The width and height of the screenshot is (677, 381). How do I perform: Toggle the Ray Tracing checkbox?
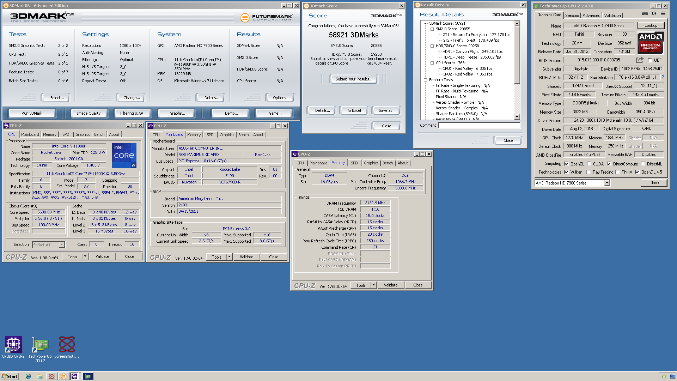(588, 172)
